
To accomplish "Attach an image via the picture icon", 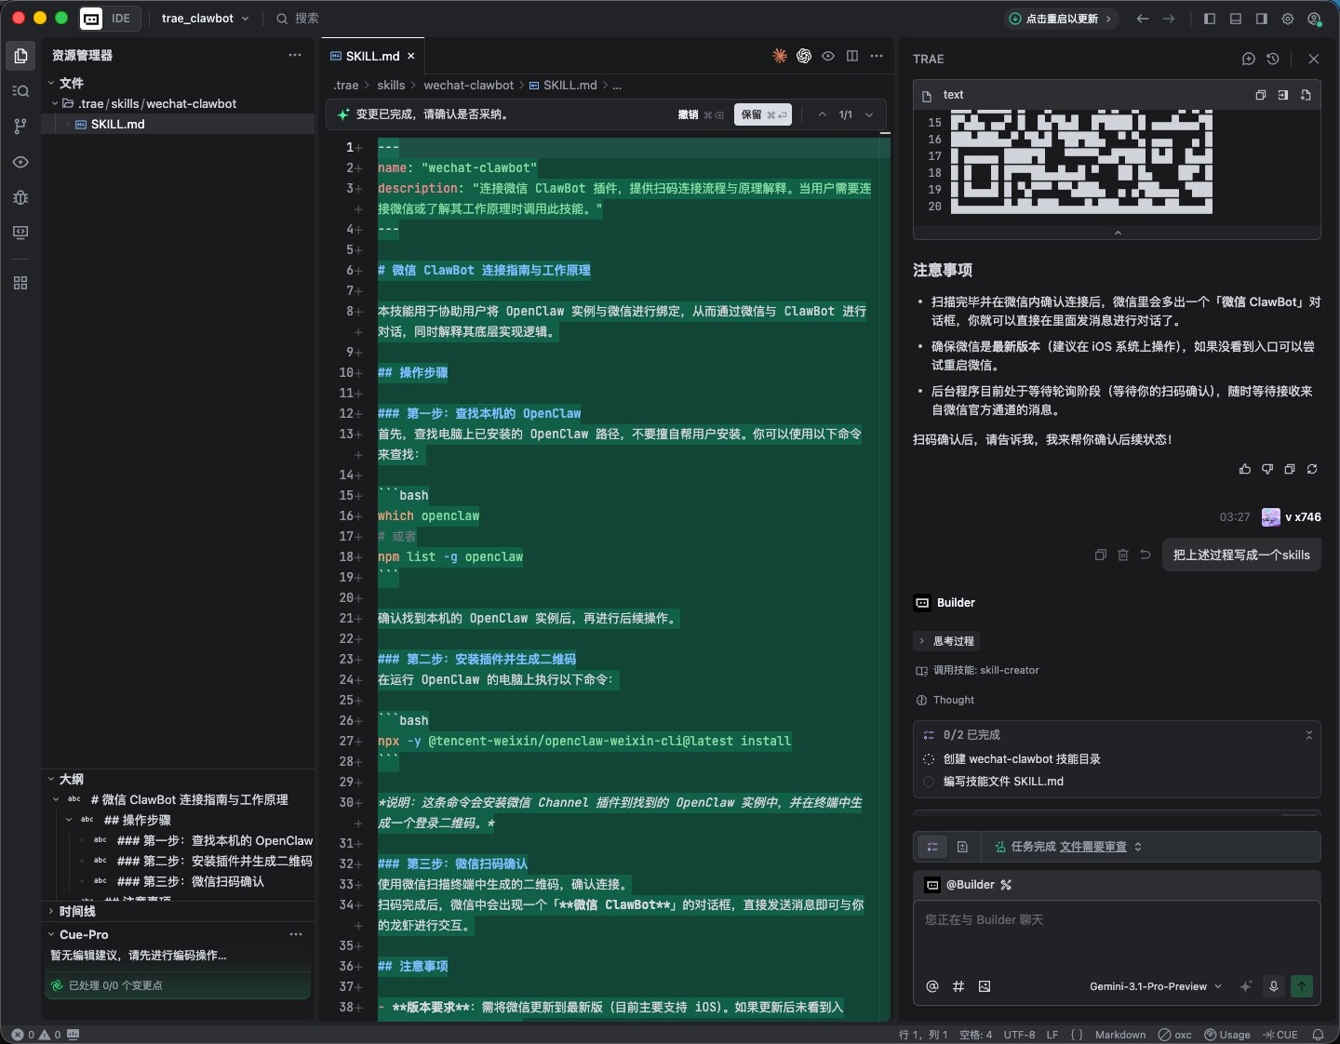I will pyautogui.click(x=985, y=986).
